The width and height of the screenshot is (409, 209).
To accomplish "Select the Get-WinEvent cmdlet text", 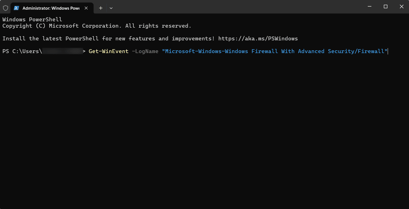I will (x=108, y=51).
